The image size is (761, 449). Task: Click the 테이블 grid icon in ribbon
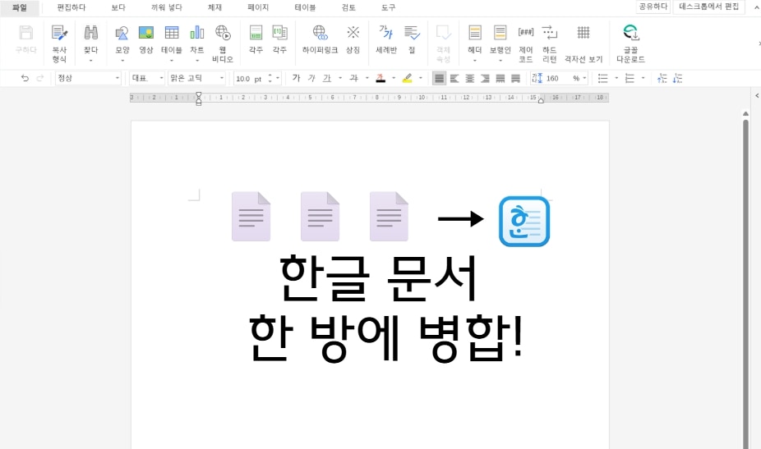171,33
